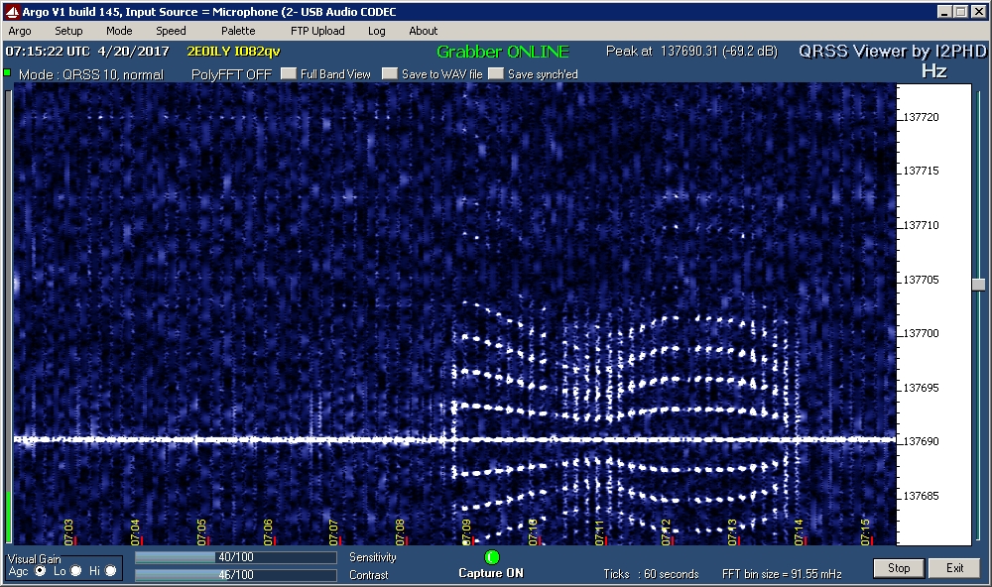Select the Lo visual gain radio button

(76, 570)
